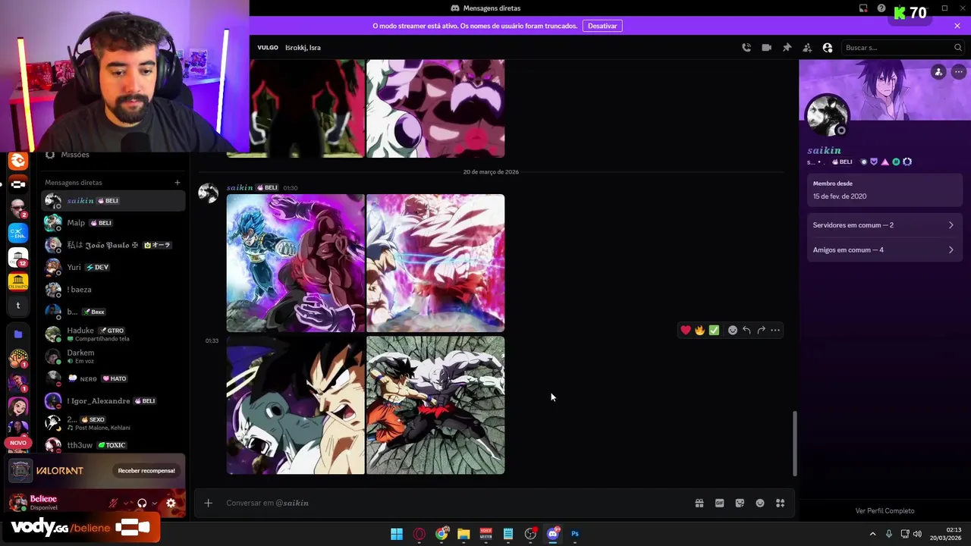Open the Malp direct message
The width and height of the screenshot is (971, 546).
pyautogui.click(x=114, y=223)
